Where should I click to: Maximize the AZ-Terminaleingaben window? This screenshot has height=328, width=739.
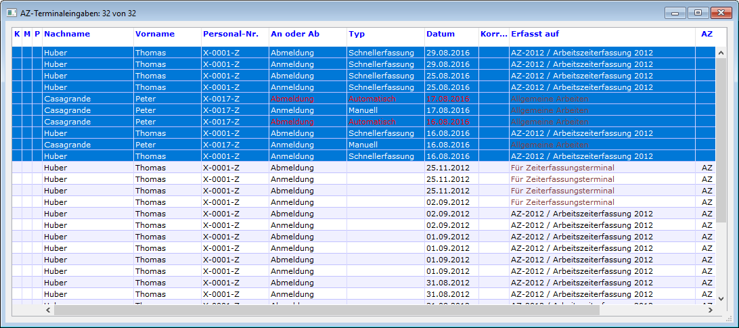[x=697, y=12]
